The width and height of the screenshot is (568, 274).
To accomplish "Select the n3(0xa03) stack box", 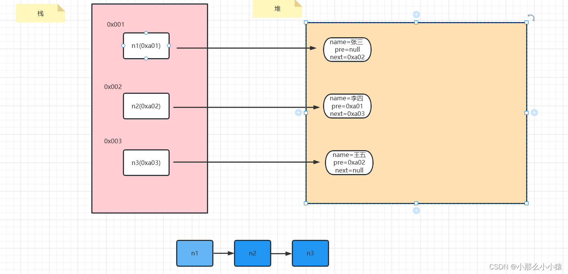I will coord(146,163).
